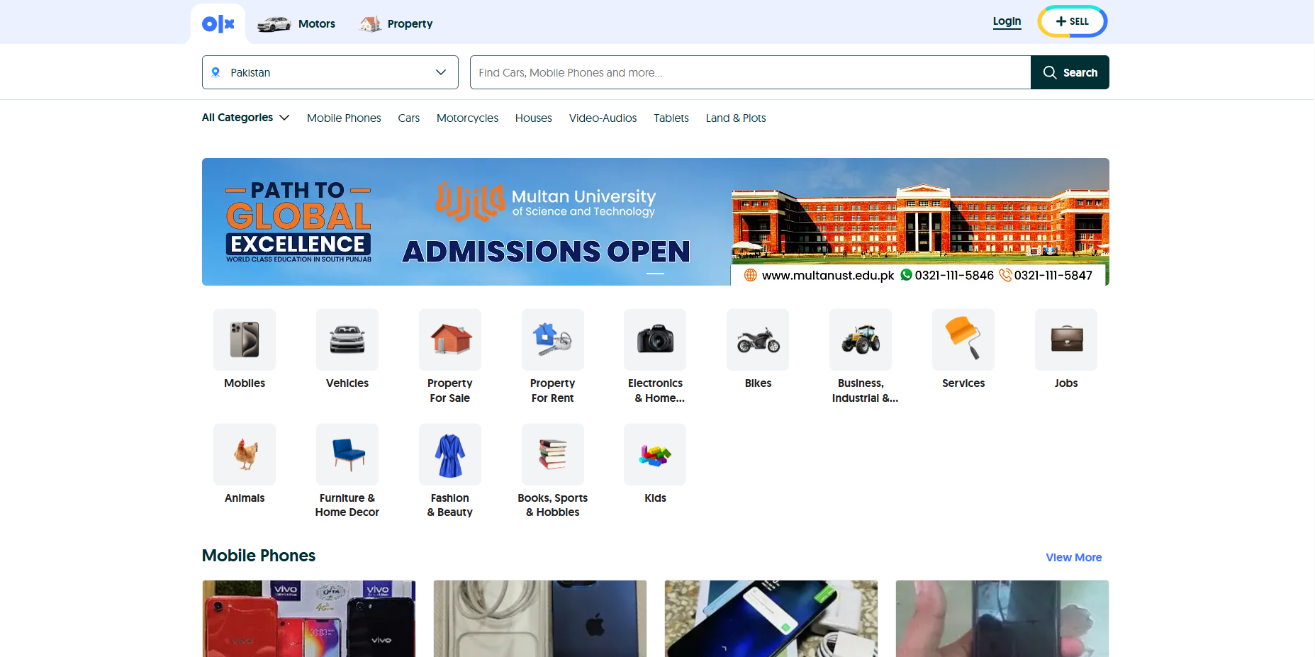Expand the Pakistan location dropdown

[x=330, y=72]
